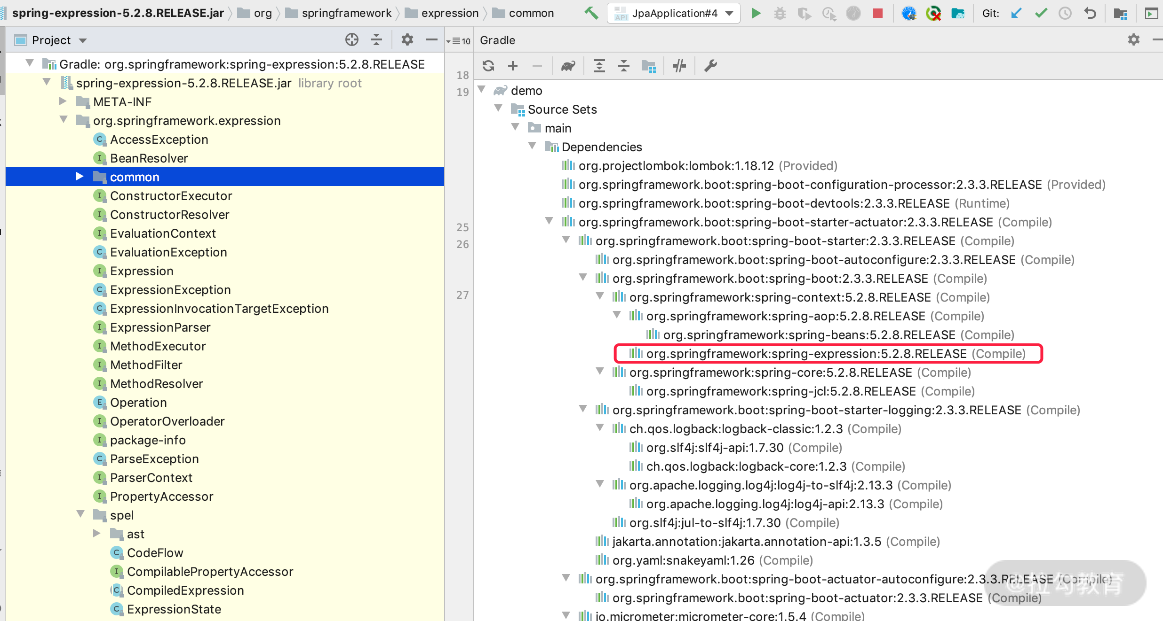Image resolution: width=1163 pixels, height=621 pixels.
Task: Open Gradle build tool settings wrench
Action: pos(710,66)
